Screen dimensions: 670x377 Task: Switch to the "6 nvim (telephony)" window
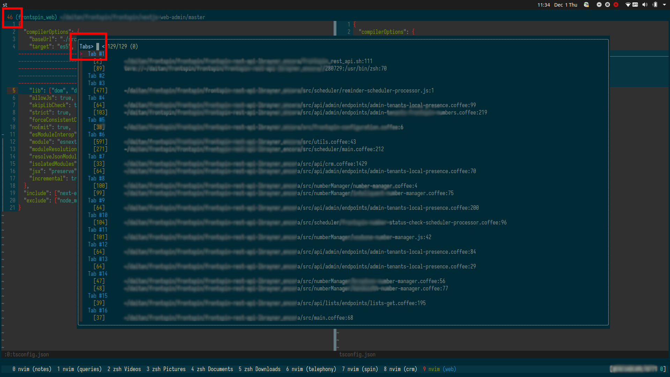[311, 369]
